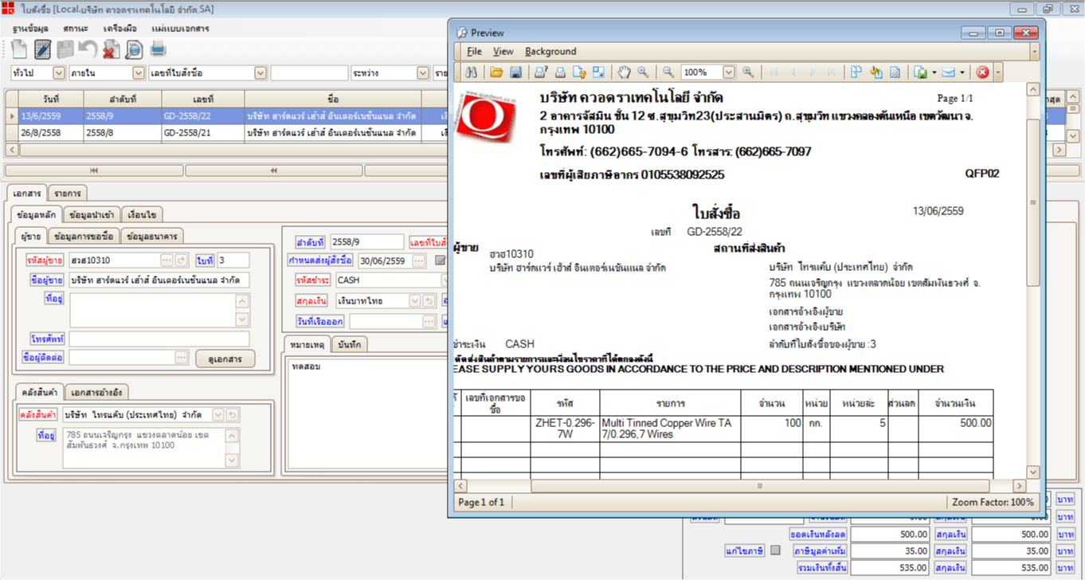The height and width of the screenshot is (580, 1085).
Task: Open the ระหว่าง dropdown in the filter bar
Action: [x=424, y=73]
